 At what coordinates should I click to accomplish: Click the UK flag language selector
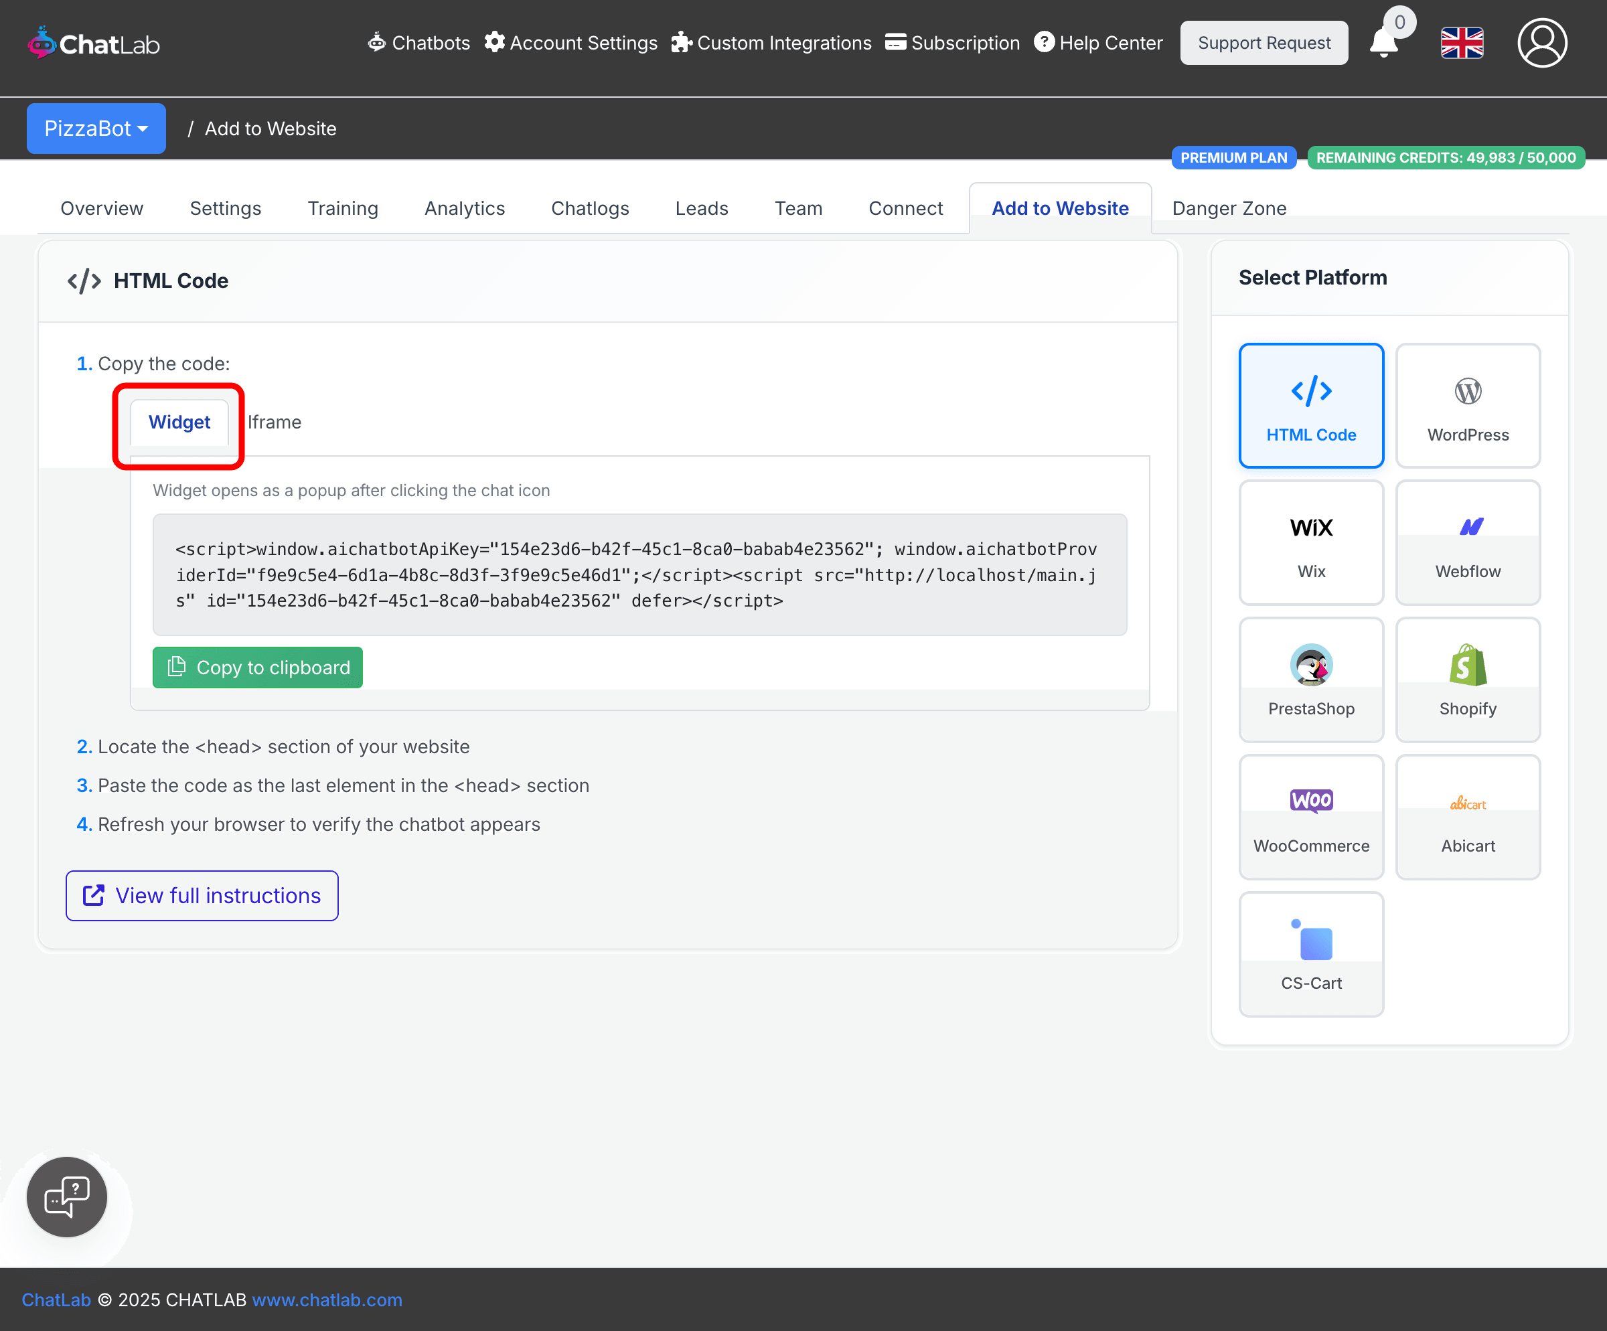tap(1462, 43)
